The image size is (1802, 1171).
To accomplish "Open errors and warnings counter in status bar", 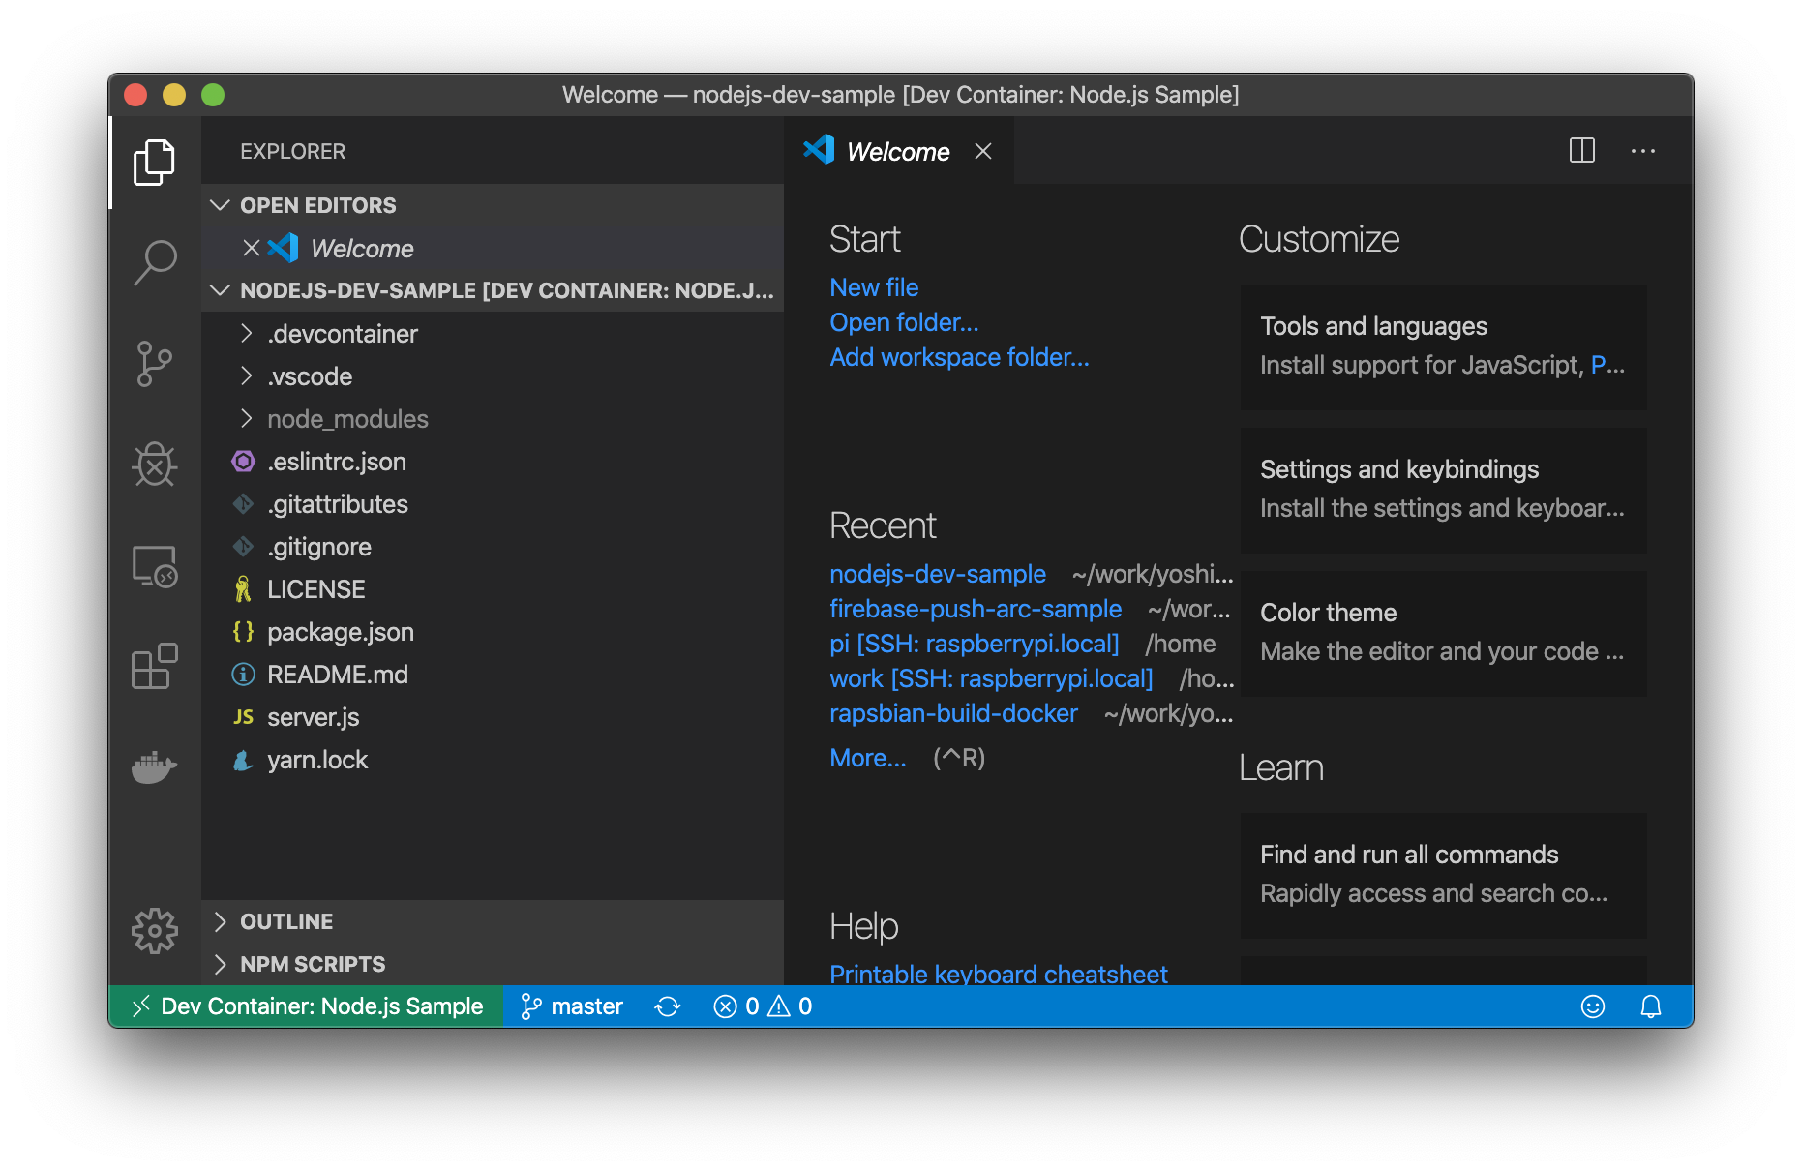I will pyautogui.click(x=763, y=1006).
